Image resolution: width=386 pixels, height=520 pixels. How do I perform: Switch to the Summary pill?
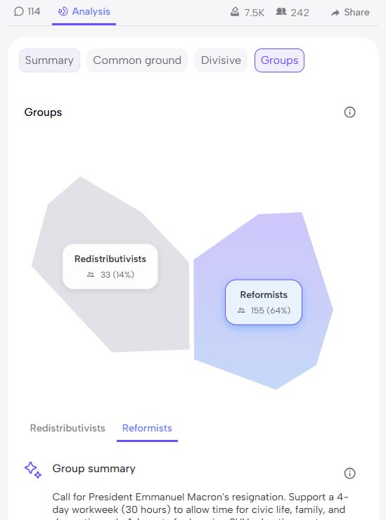pyautogui.click(x=49, y=60)
